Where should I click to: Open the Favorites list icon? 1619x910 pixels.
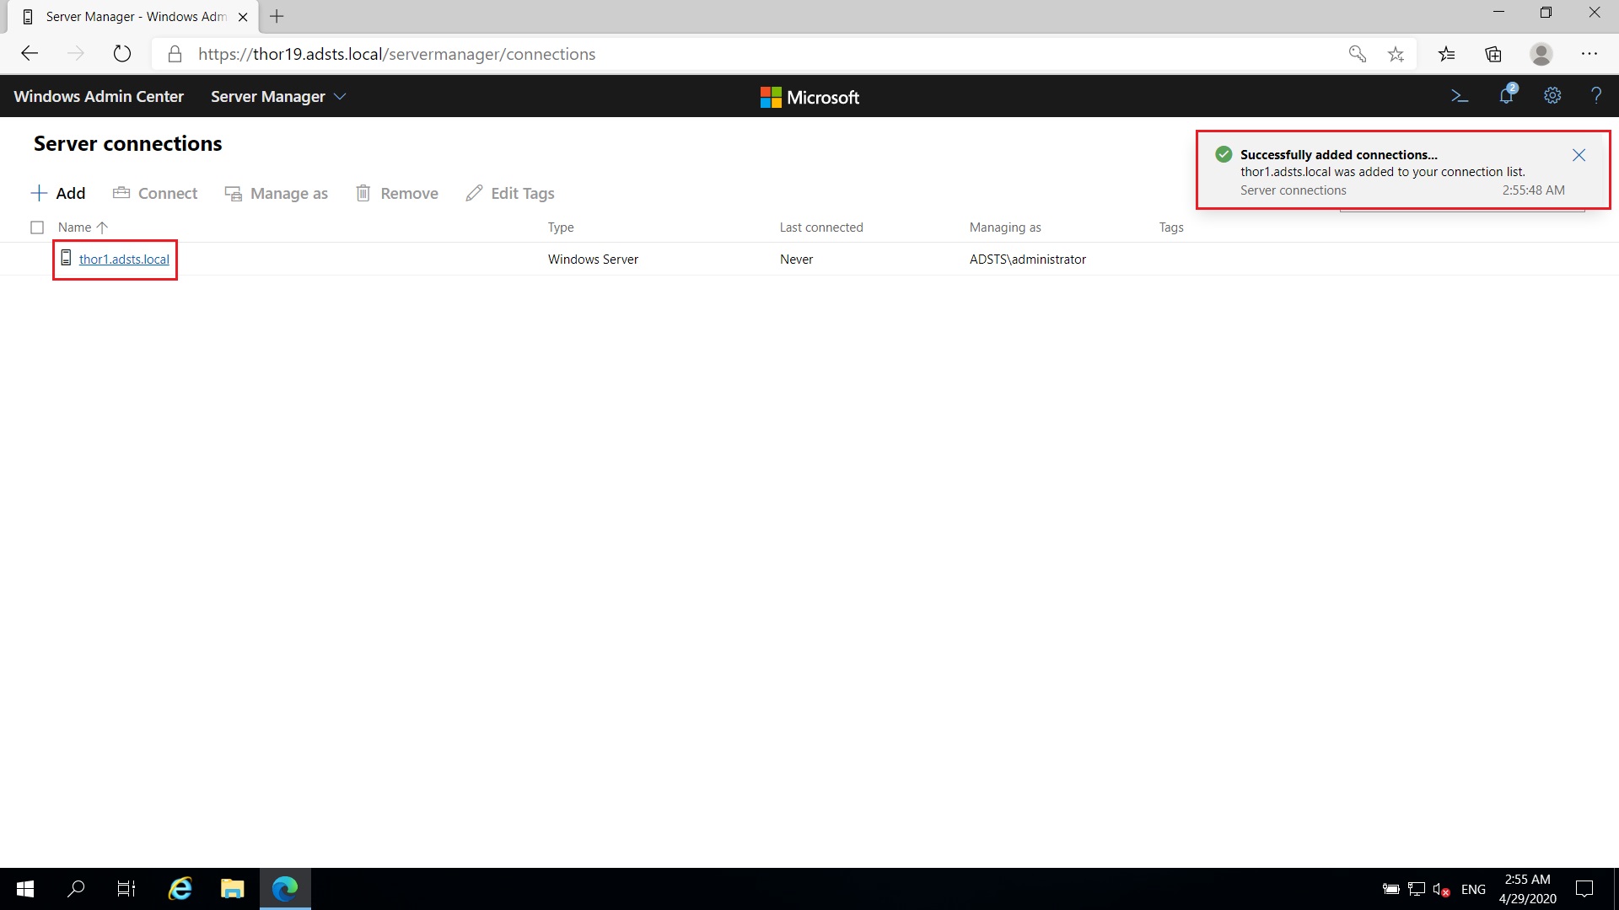tap(1447, 54)
